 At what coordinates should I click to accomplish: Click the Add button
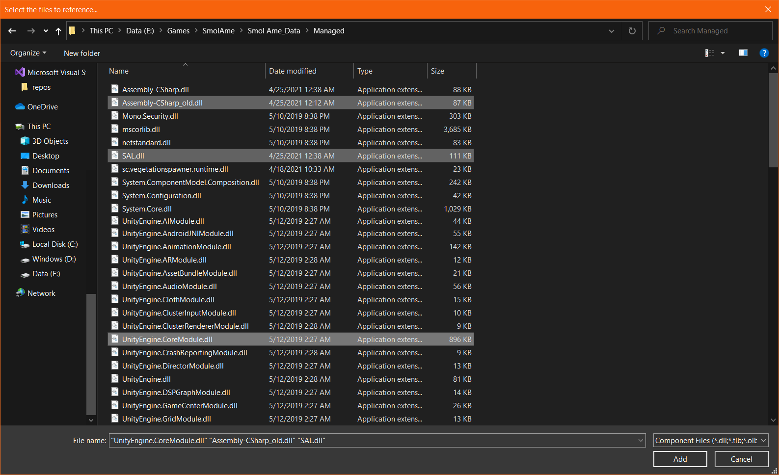tap(680, 459)
